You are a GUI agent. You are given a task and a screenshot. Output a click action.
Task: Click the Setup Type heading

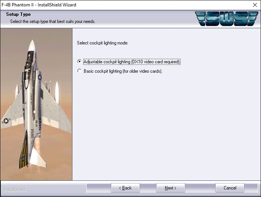(18, 14)
